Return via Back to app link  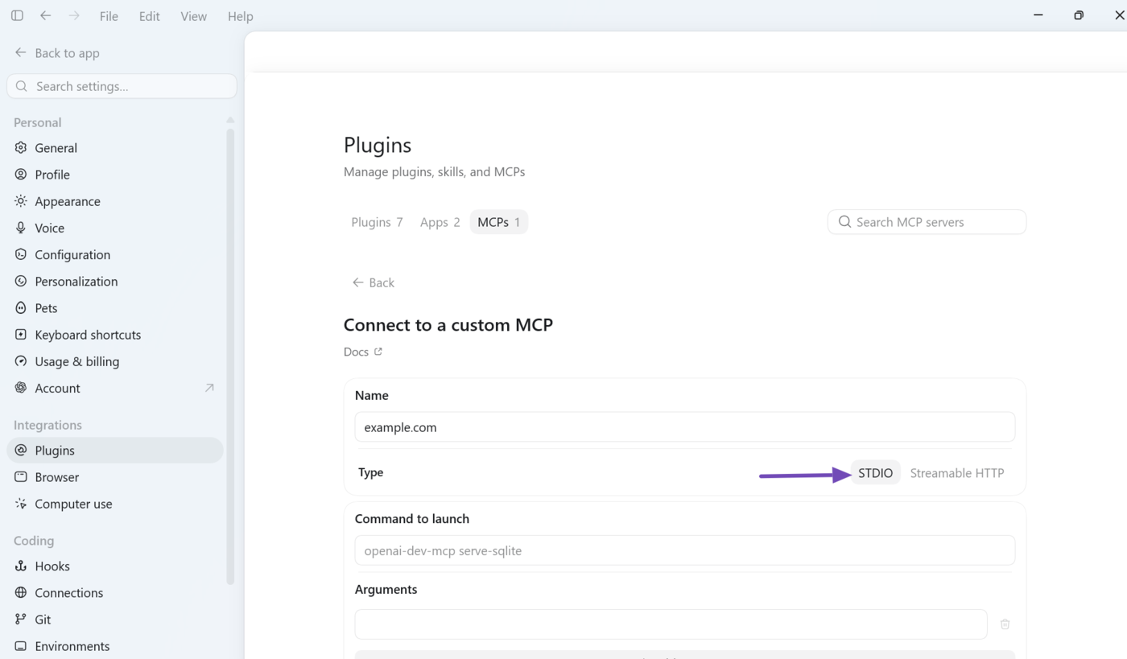click(x=57, y=53)
